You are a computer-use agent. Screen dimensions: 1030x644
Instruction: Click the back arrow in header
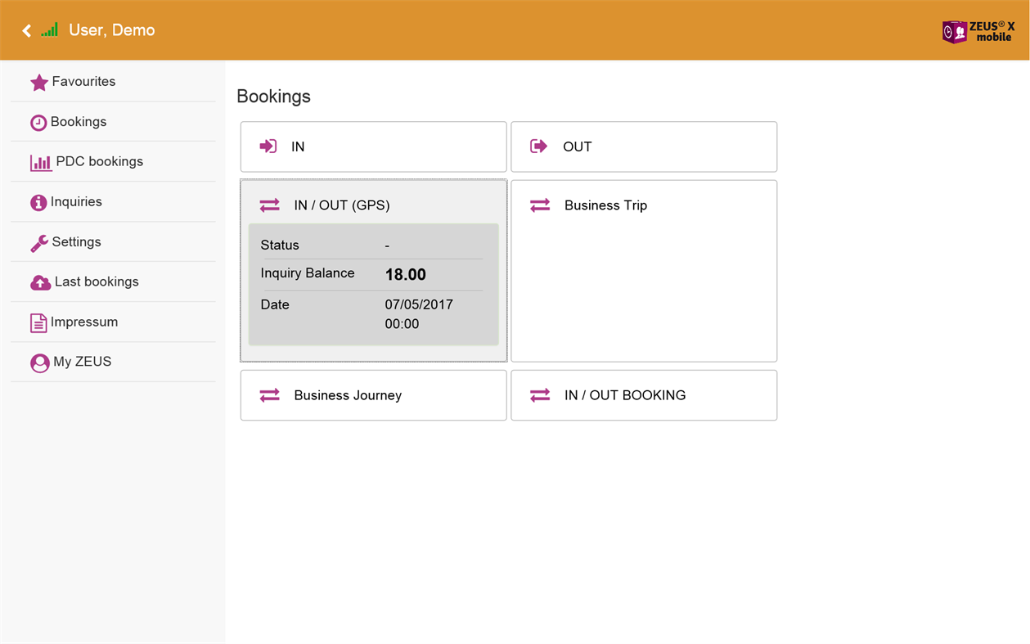(x=26, y=30)
